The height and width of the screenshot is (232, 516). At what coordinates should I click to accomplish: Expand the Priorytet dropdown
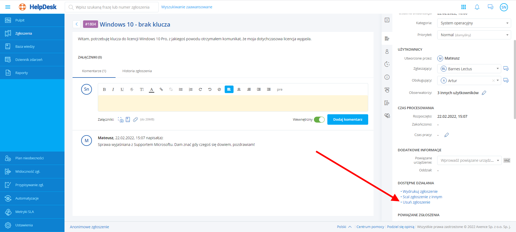tap(474, 35)
